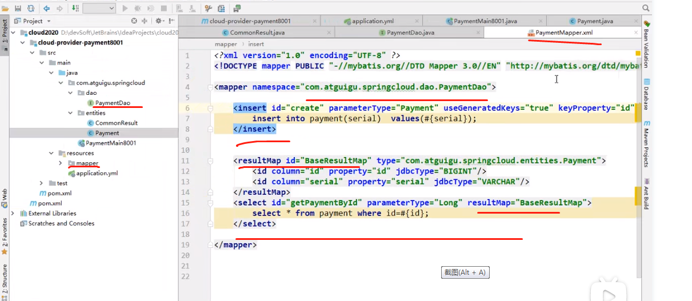The image size is (692, 301).
Task: Click the Synchronize refresh toolbar icon
Action: [x=30, y=9]
